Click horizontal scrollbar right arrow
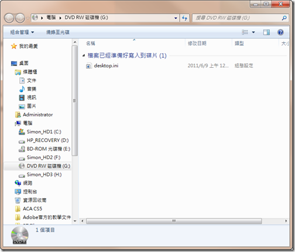Image resolution: width=295 pixels, height=252 pixels. [x=286, y=221]
